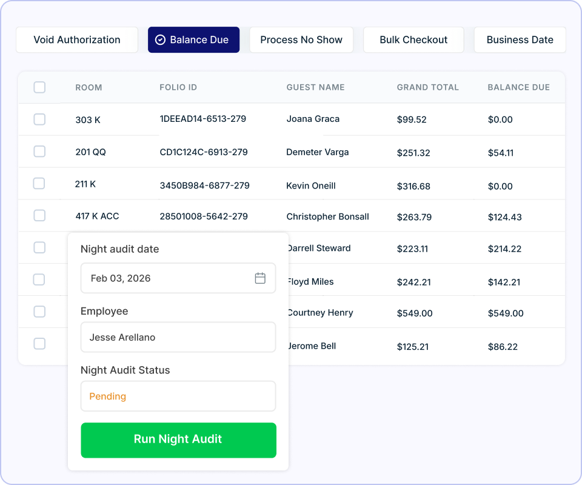The width and height of the screenshot is (582, 485).
Task: Select the active Balance Due tab
Action: (194, 39)
